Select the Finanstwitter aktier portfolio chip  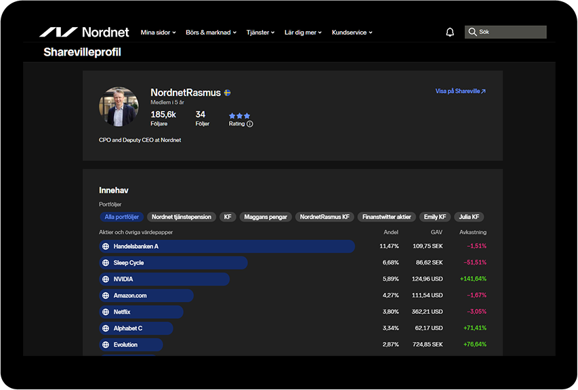tap(386, 217)
